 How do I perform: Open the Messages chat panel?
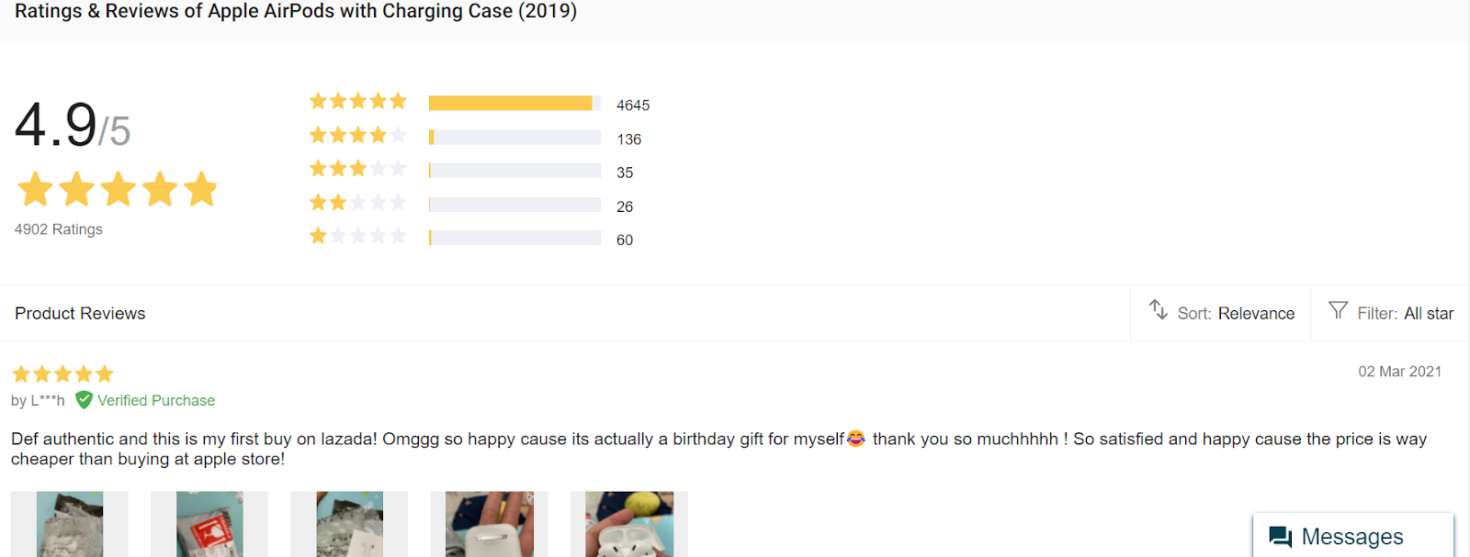[1352, 537]
